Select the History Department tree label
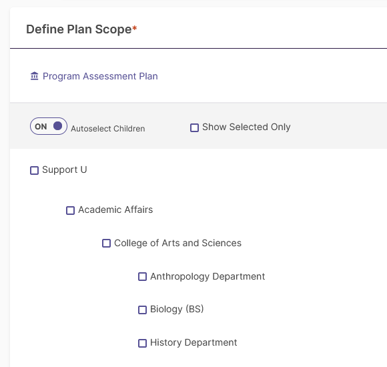The image size is (387, 367). click(193, 342)
